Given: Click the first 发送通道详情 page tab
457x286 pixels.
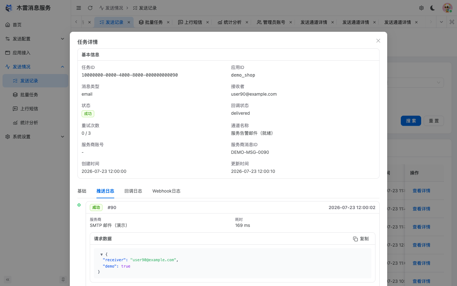Looking at the screenshot, I should click(x=314, y=22).
